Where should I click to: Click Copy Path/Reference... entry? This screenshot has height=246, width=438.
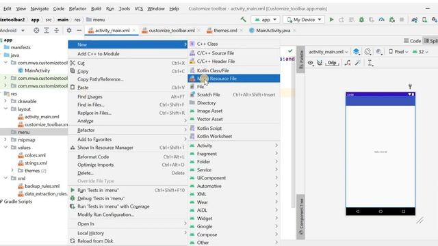pos(128,79)
